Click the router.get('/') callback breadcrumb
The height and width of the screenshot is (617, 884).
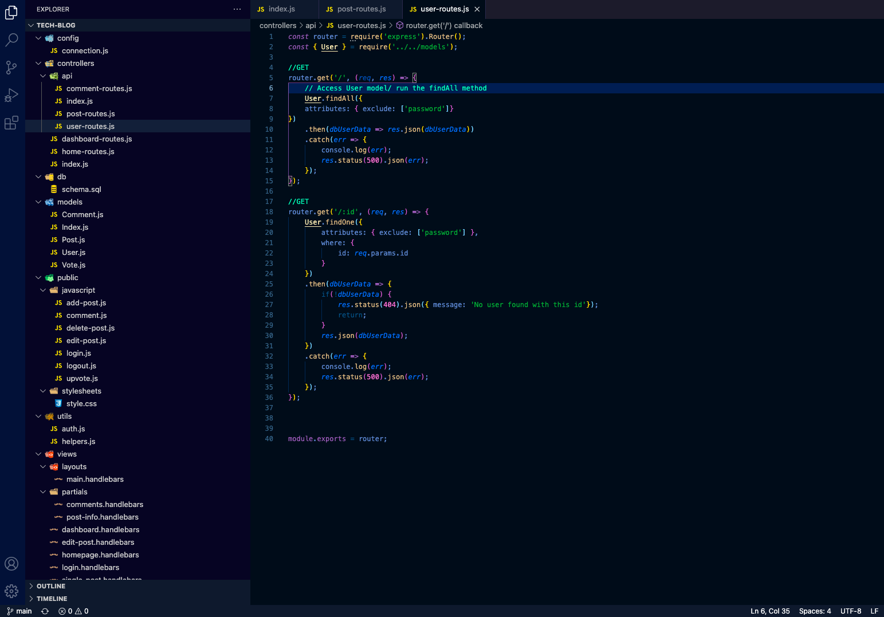pyautogui.click(x=439, y=25)
